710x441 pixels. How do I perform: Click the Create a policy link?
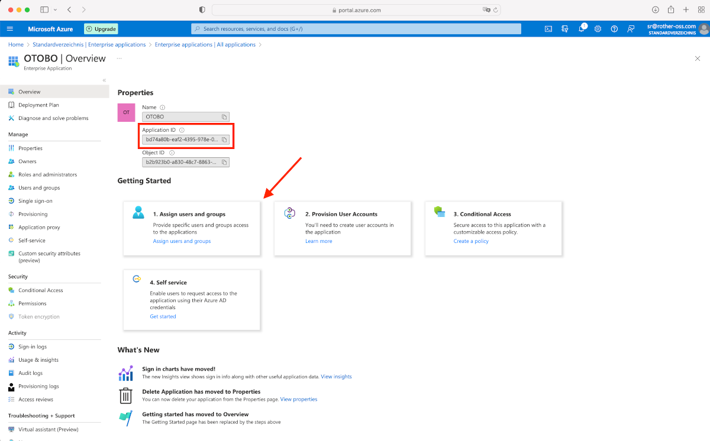coord(471,241)
